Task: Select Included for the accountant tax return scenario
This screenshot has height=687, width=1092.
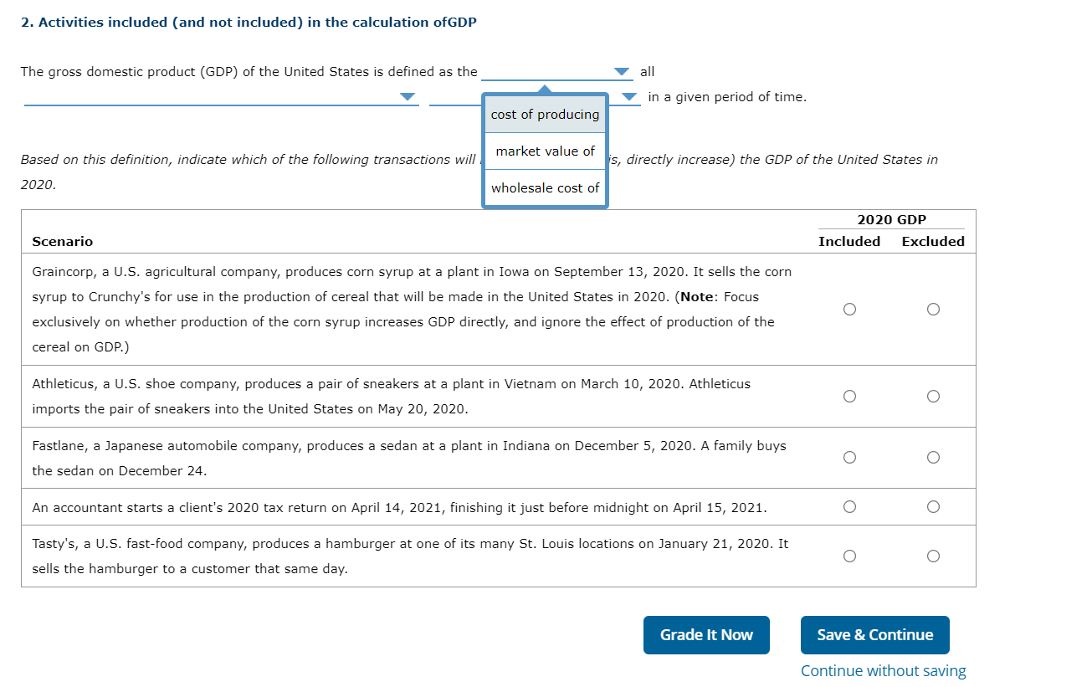Action: 849,505
